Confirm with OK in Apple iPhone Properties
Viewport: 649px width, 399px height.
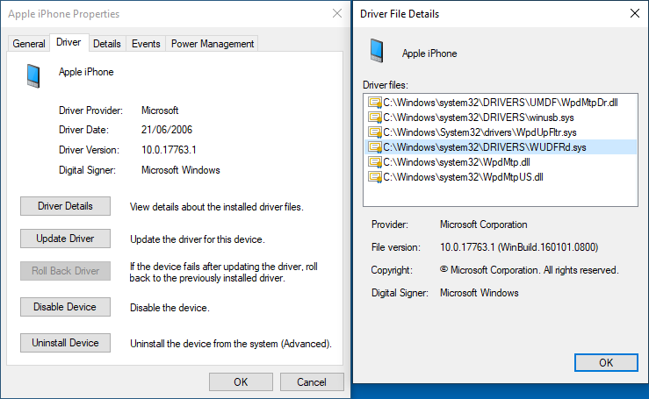241,382
